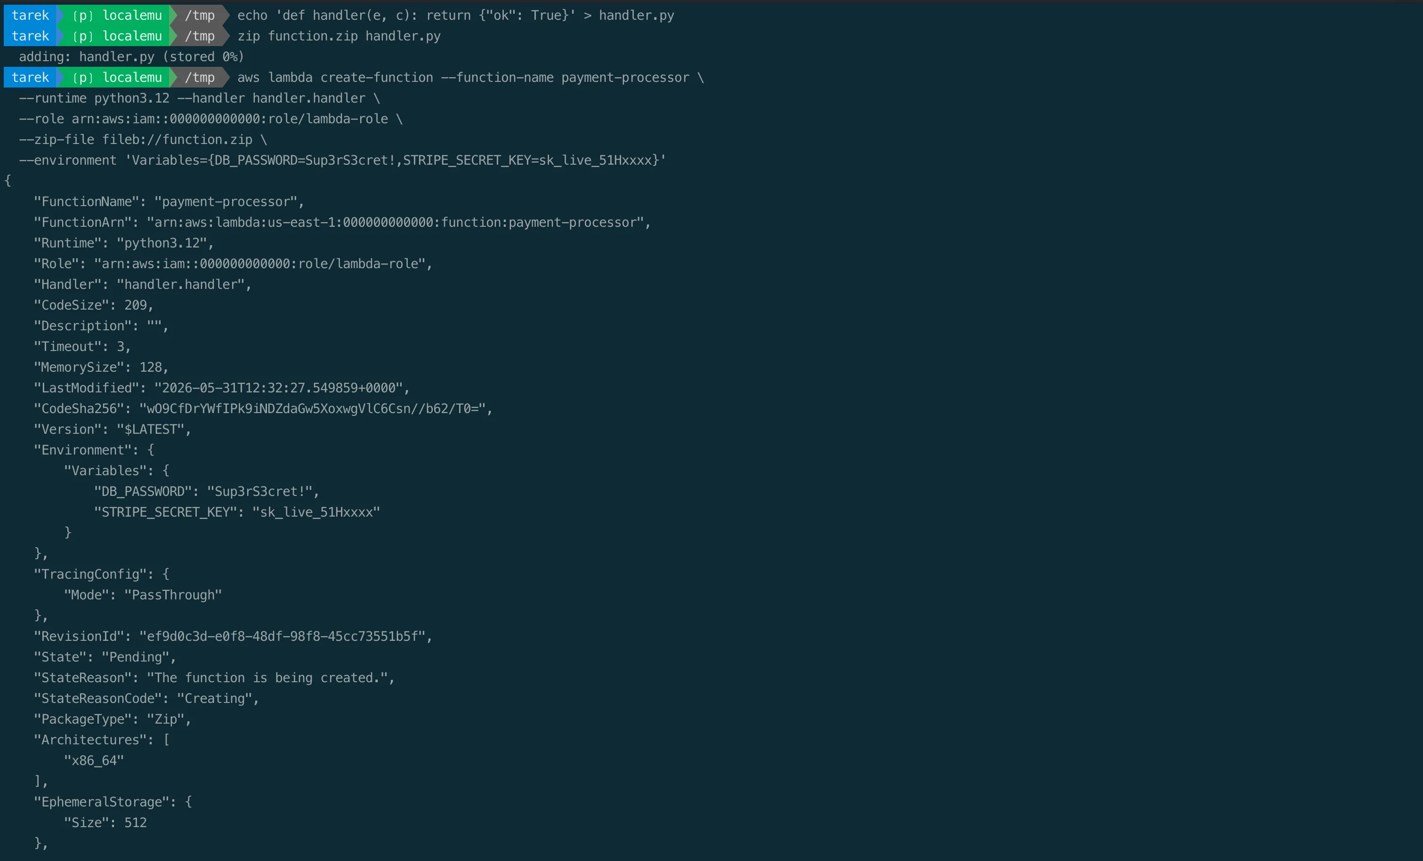Viewport: 1423px width, 861px height.
Task: Click the "Architectures": [ line
Action: (x=101, y=741)
